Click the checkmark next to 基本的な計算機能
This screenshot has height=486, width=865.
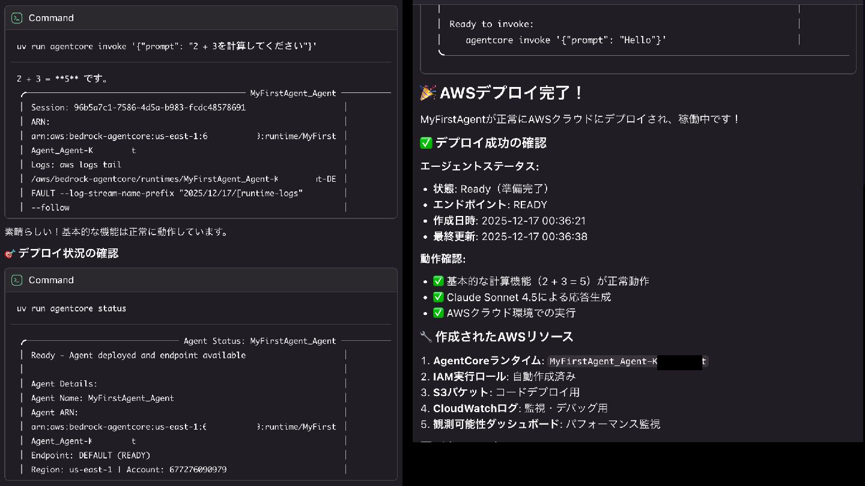pyautogui.click(x=439, y=281)
